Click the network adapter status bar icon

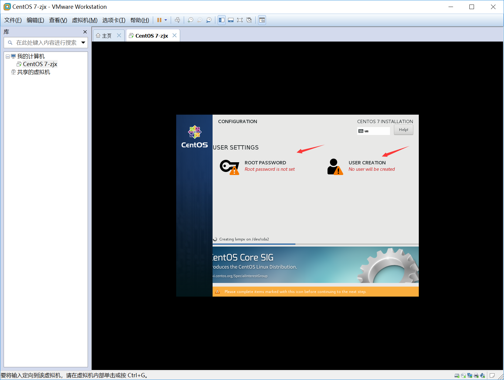[470, 375]
